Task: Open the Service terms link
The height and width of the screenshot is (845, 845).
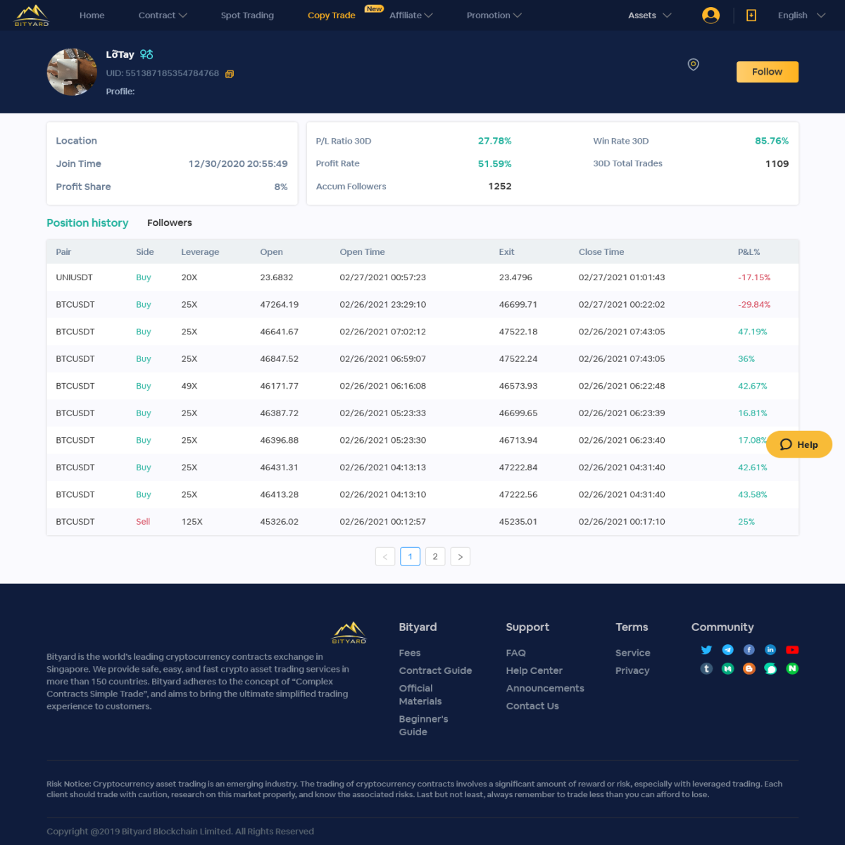Action: click(x=633, y=653)
